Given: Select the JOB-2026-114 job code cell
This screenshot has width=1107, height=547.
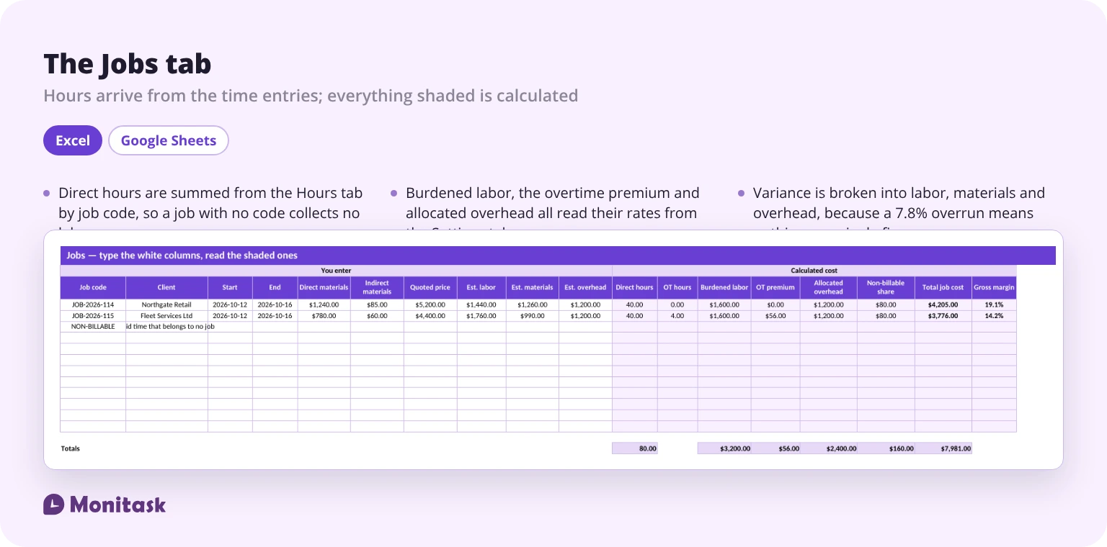Looking at the screenshot, I should point(93,304).
